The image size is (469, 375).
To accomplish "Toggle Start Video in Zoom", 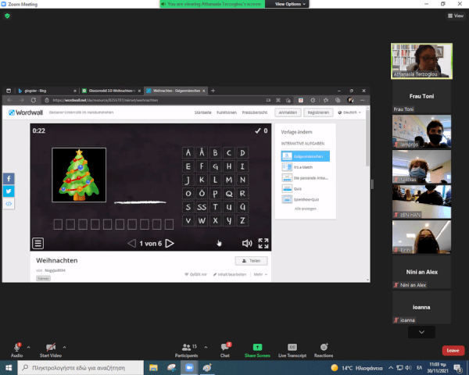I will pyautogui.click(x=51, y=349).
